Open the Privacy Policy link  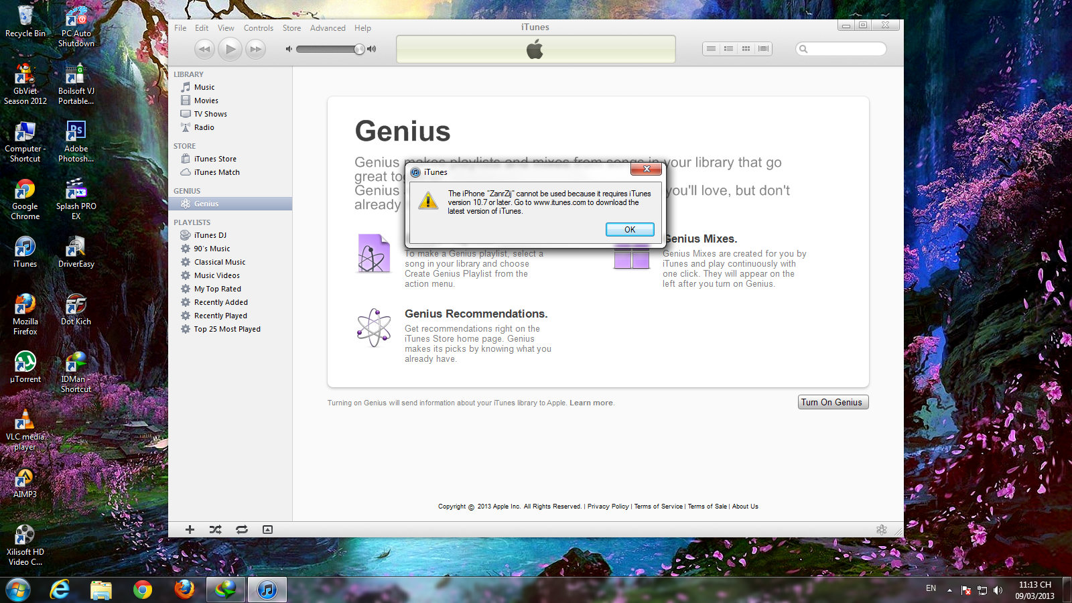click(x=608, y=507)
